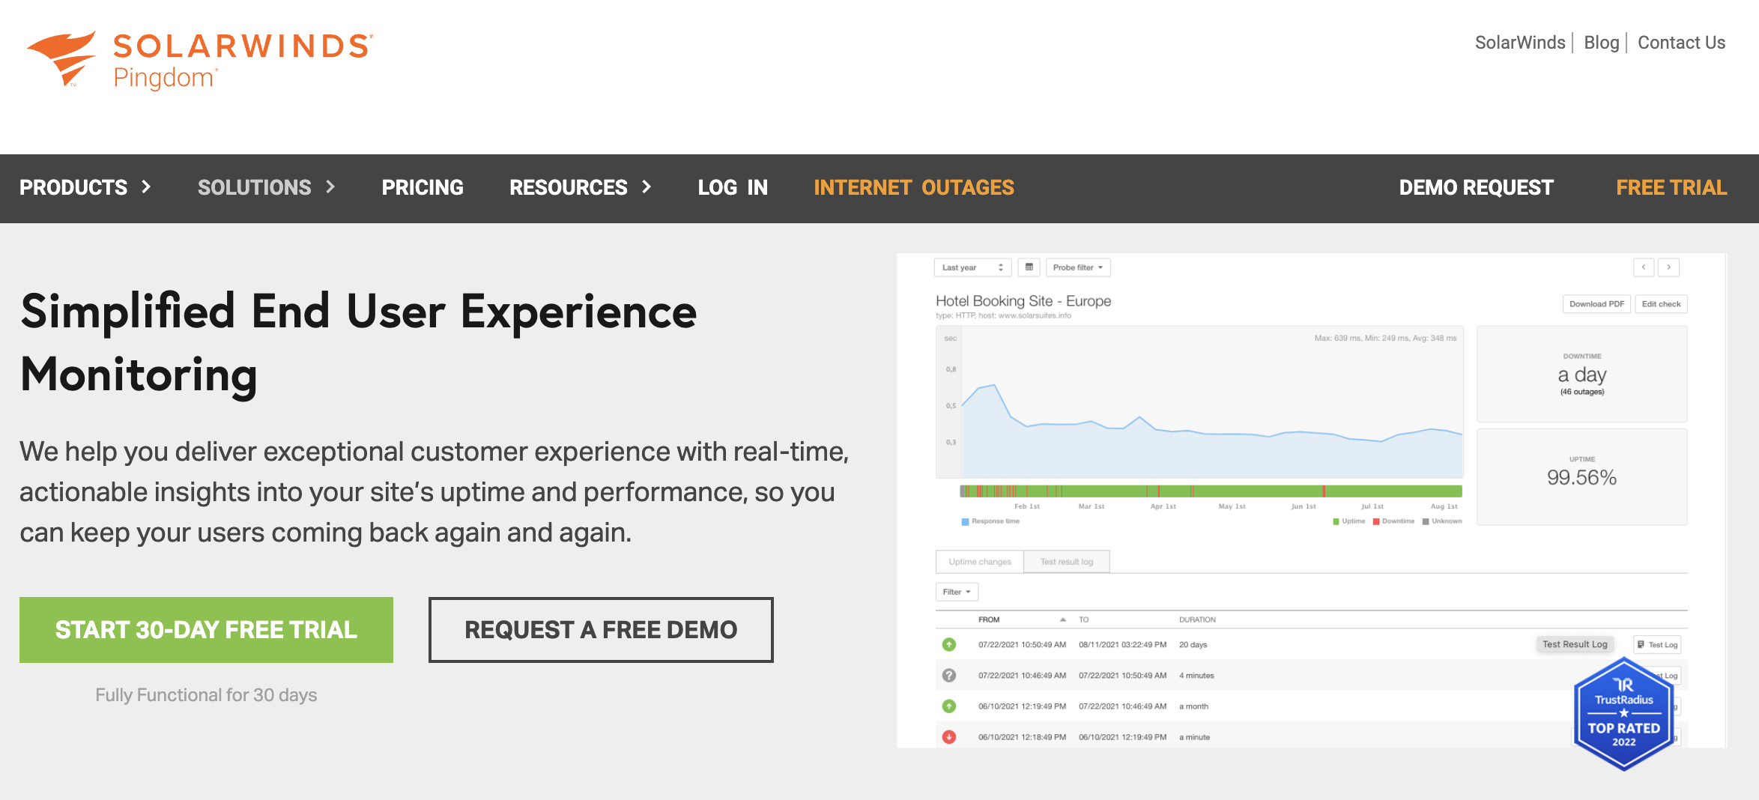Open the Internet Outages page

click(914, 187)
